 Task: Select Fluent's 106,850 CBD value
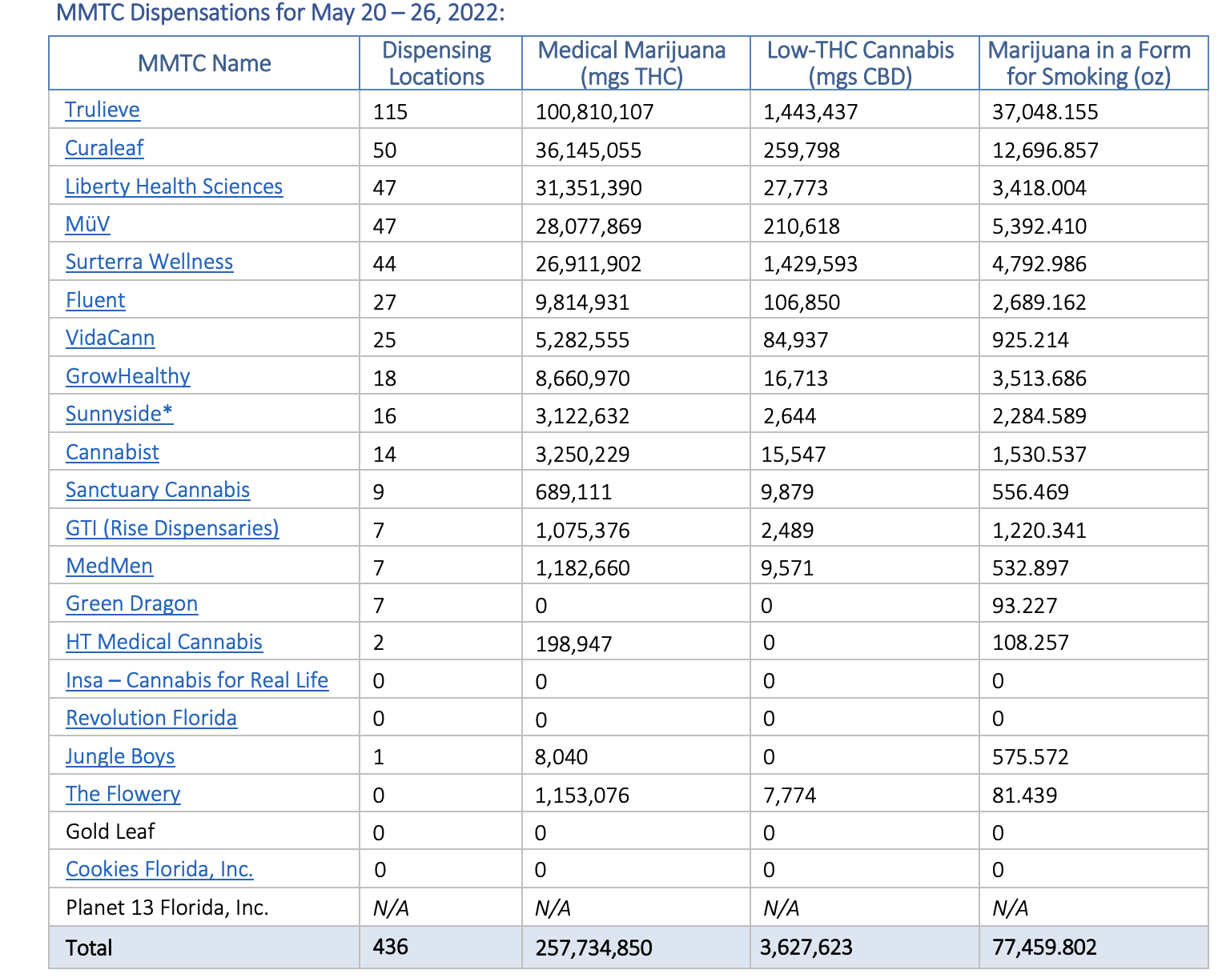tap(802, 303)
